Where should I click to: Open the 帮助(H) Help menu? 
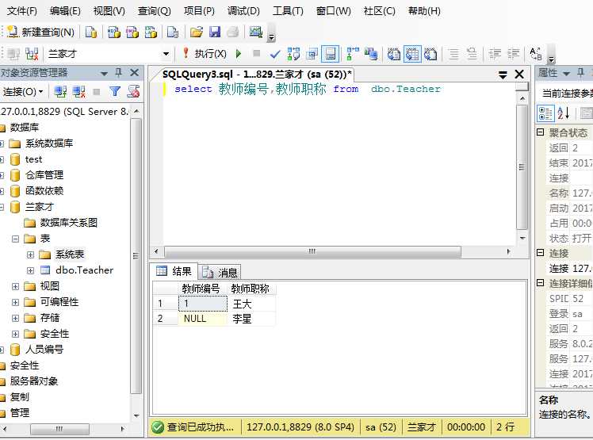click(x=424, y=11)
